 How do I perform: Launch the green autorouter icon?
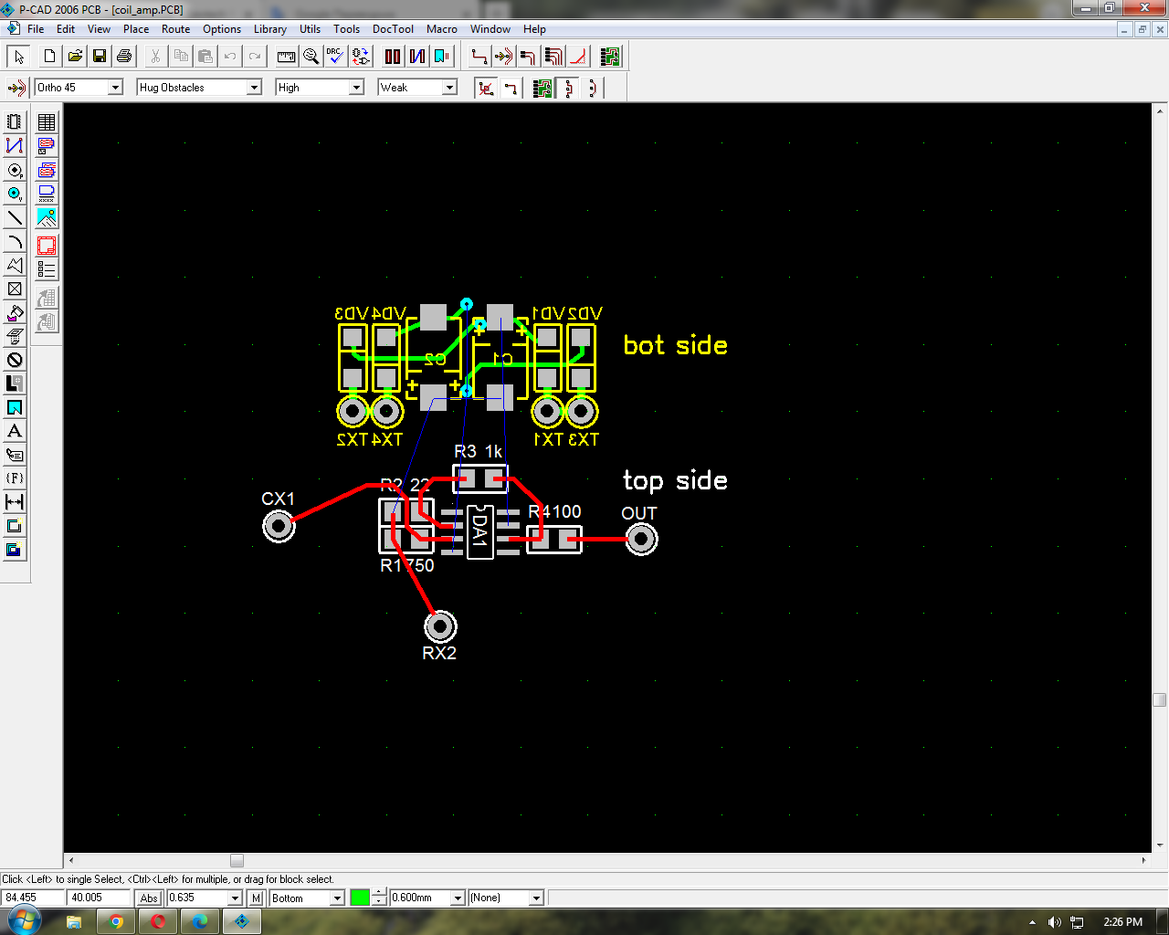611,57
